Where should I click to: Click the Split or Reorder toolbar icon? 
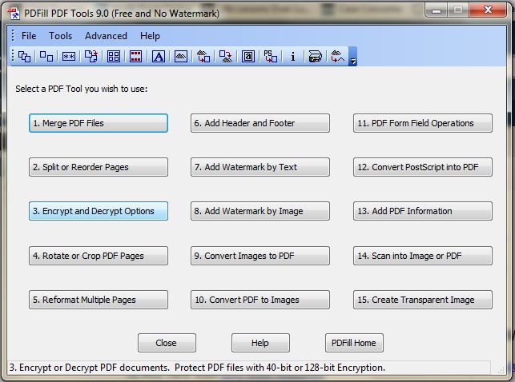click(x=46, y=57)
